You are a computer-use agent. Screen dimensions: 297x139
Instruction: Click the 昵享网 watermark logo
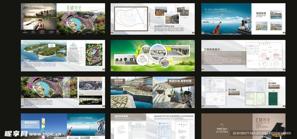pos(16,134)
